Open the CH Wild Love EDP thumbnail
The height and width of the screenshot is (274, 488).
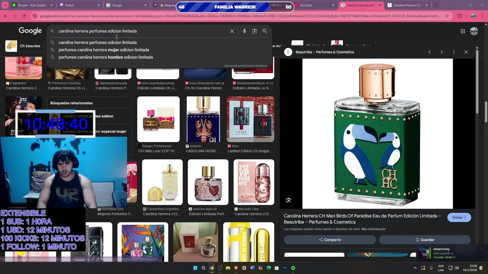pos(158,119)
